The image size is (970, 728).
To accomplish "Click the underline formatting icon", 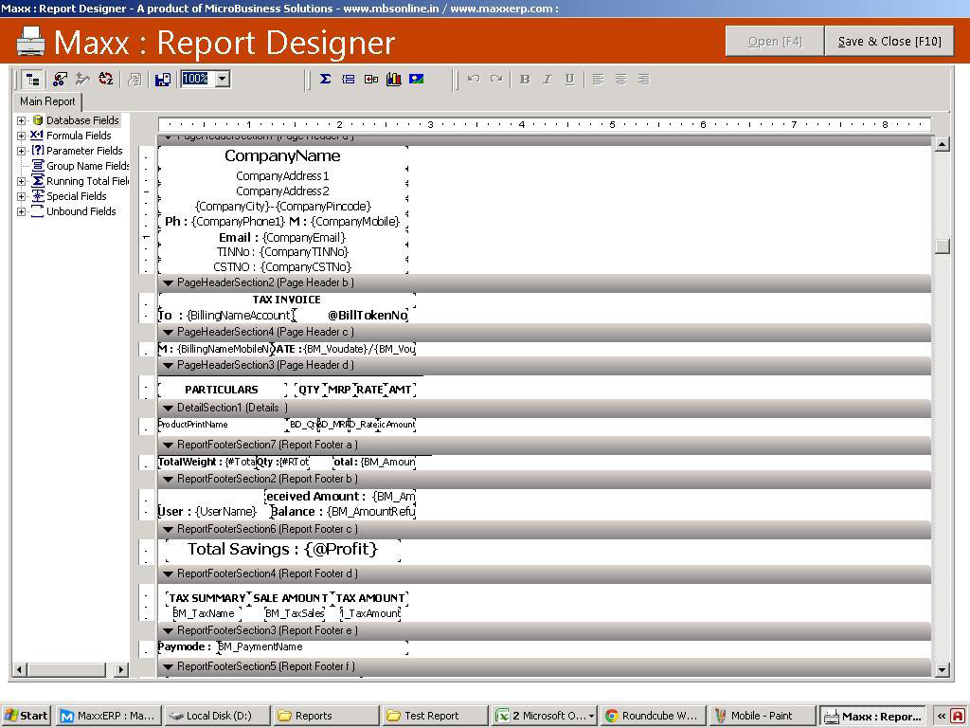I will pyautogui.click(x=569, y=80).
